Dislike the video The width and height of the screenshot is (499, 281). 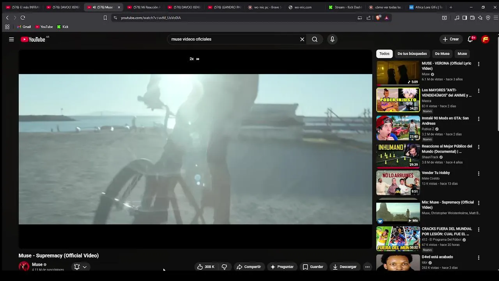(225, 267)
